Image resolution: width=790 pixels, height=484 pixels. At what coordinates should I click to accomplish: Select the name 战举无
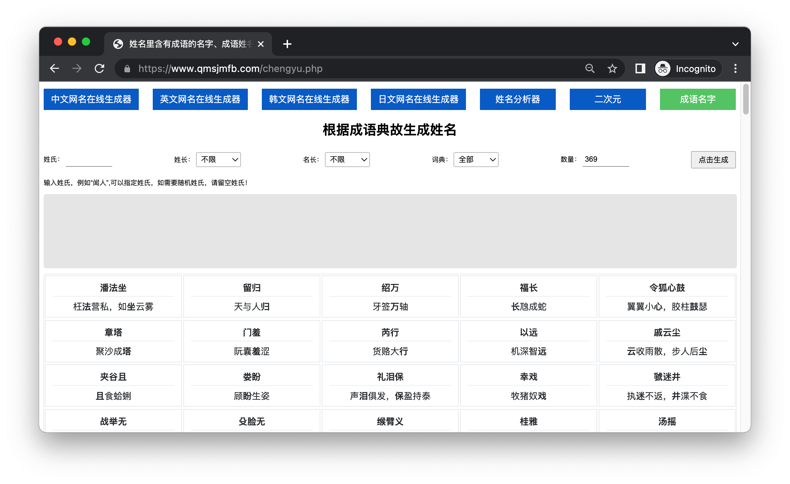pyautogui.click(x=113, y=421)
